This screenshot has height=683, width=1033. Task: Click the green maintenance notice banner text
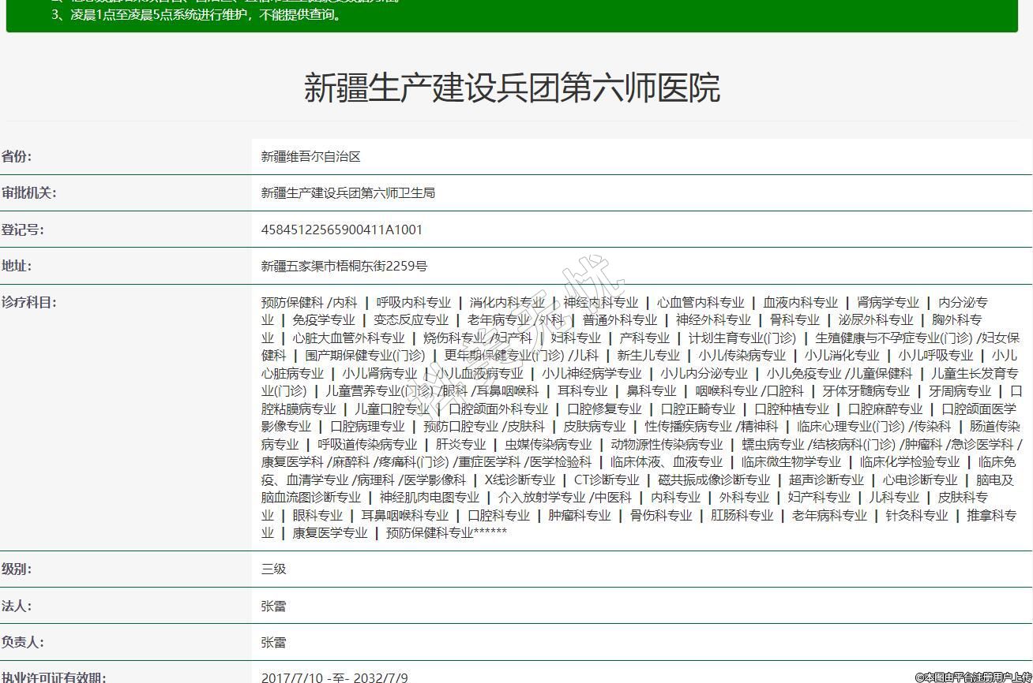click(x=197, y=14)
